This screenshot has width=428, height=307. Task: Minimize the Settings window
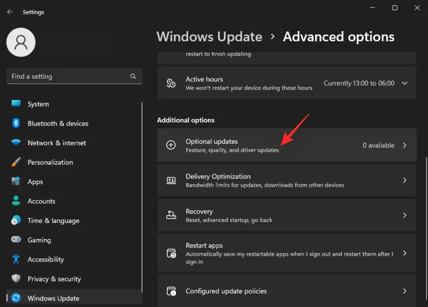tap(372, 7)
